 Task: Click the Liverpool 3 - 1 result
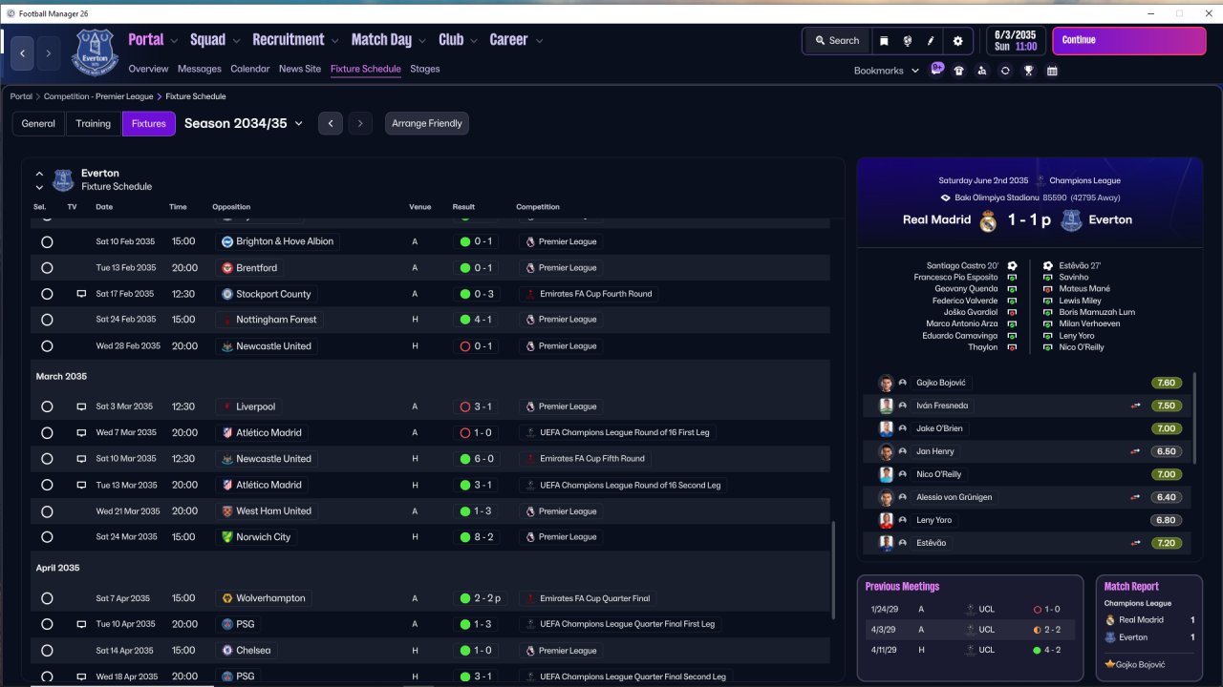click(476, 406)
